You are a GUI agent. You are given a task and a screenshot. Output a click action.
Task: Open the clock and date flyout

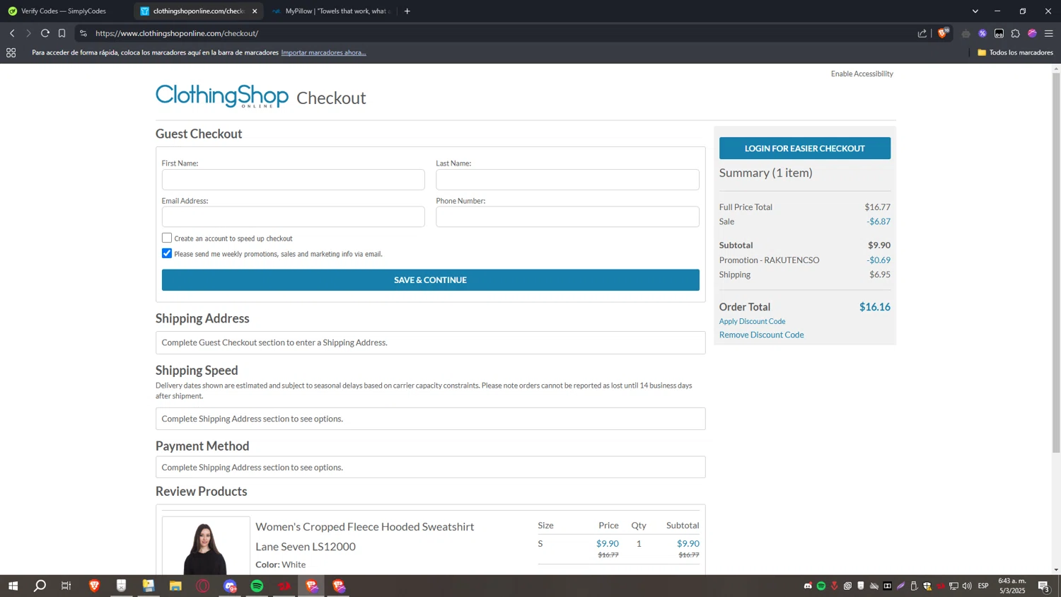[x=1011, y=586]
